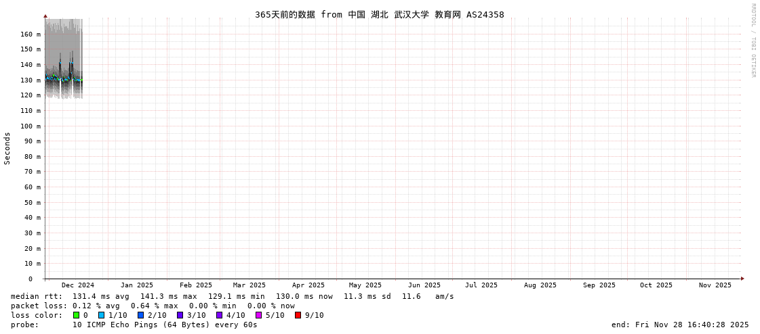Image resolution: width=760 pixels, height=334 pixels.
Task: Click the end timestamp Fri Nov 28 text
Action: click(x=680, y=325)
